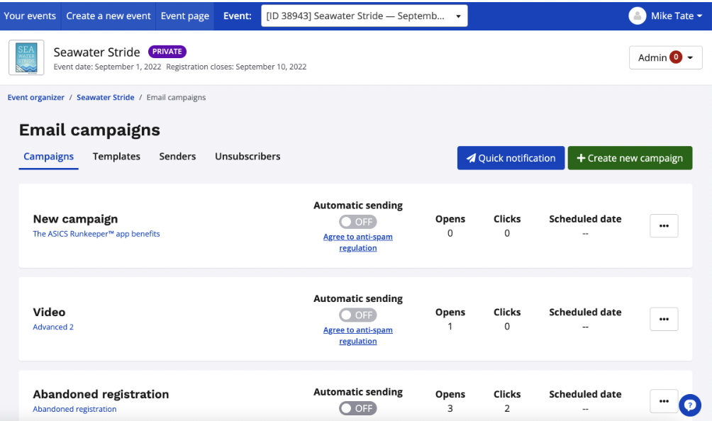
Task: Click the Admin notification count badge
Action: 676,57
